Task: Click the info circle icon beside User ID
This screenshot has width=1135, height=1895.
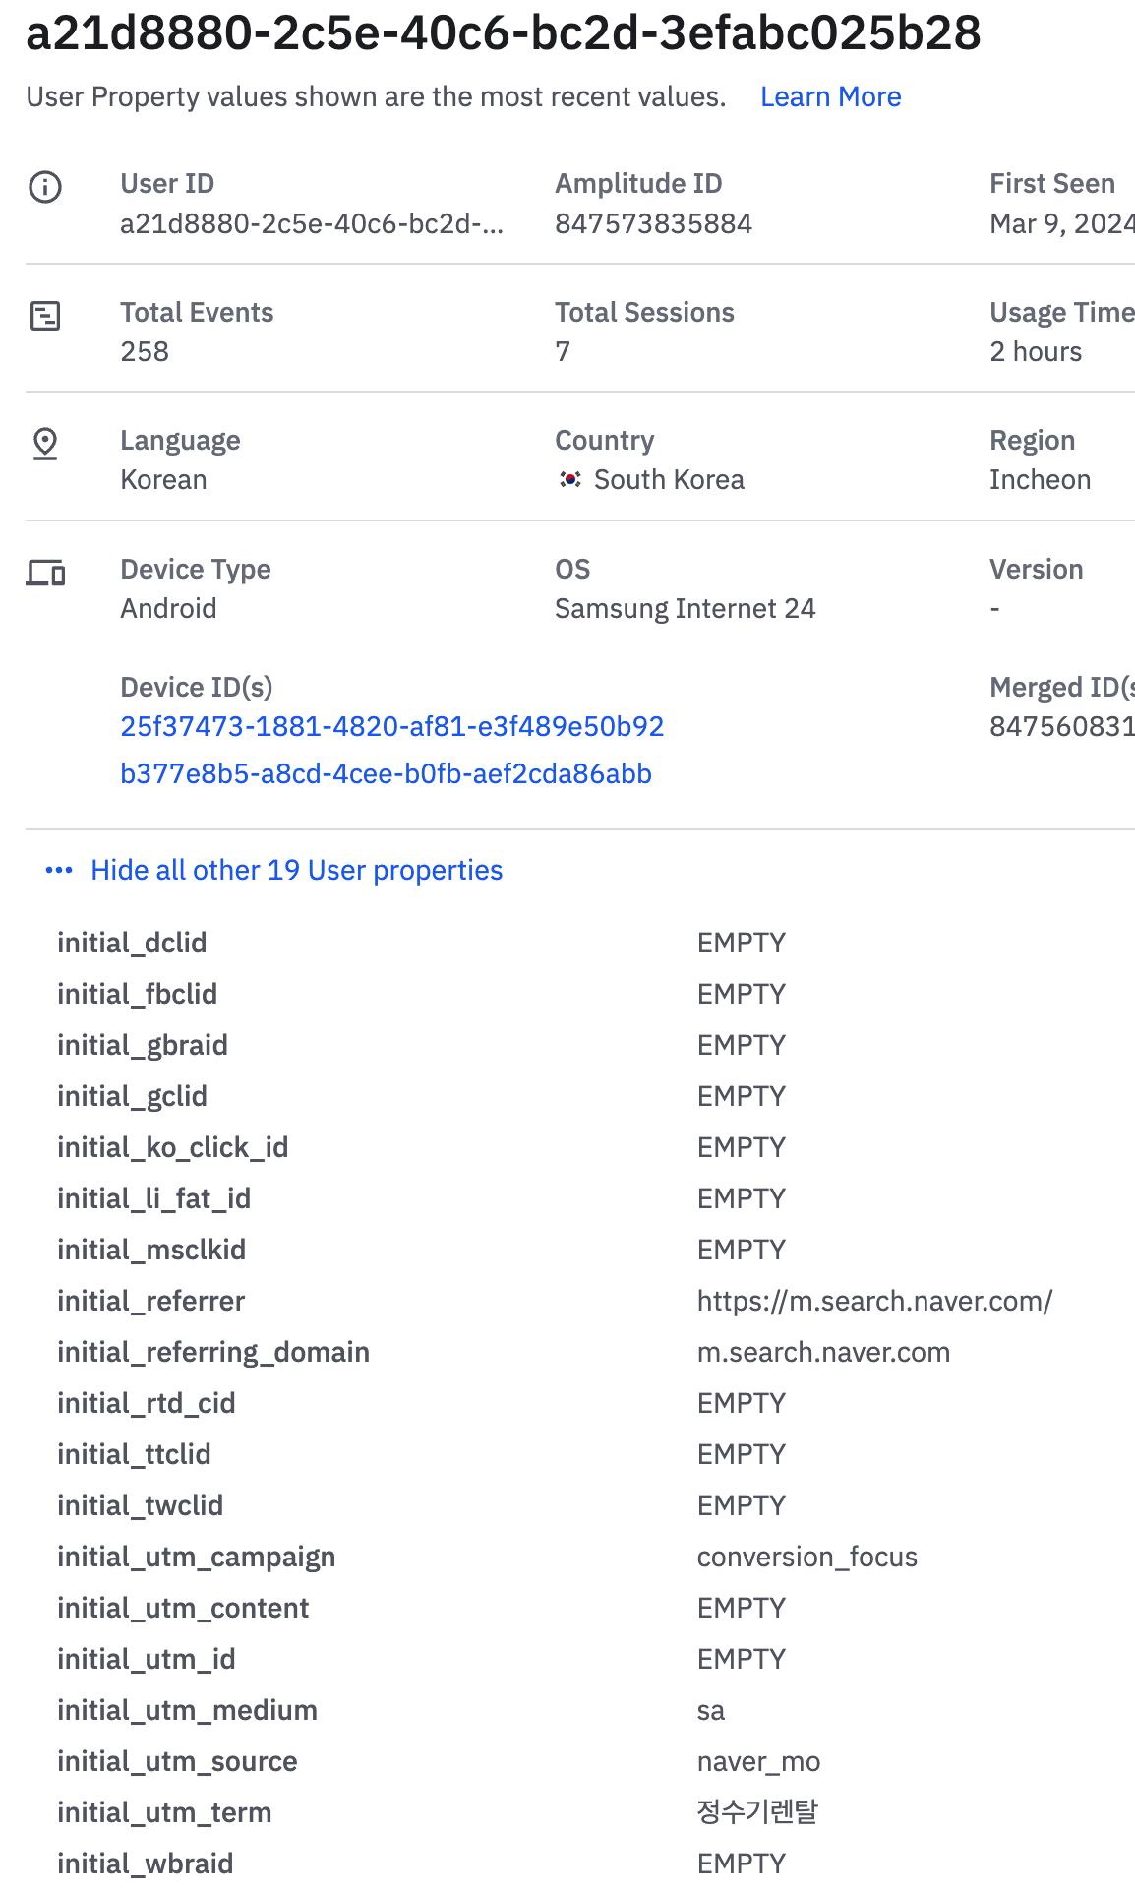Action: point(45,186)
